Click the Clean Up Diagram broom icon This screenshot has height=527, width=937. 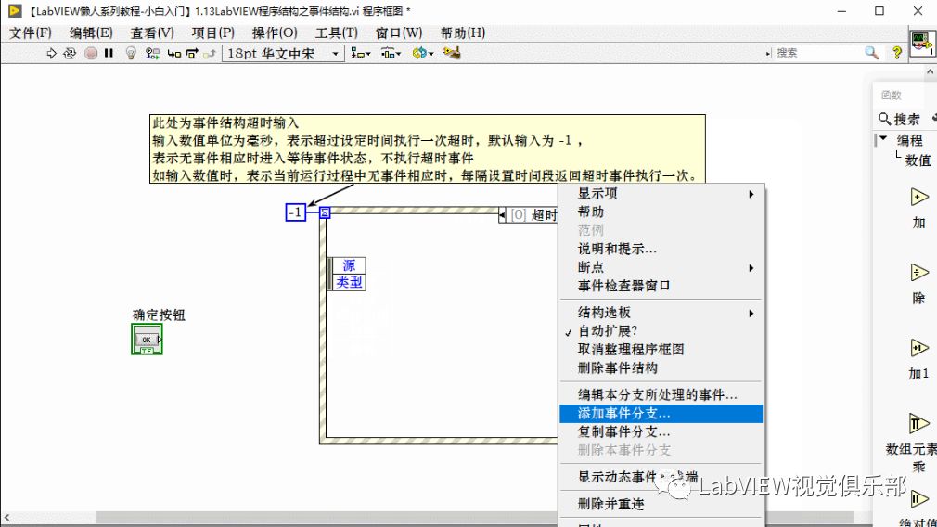coord(452,53)
